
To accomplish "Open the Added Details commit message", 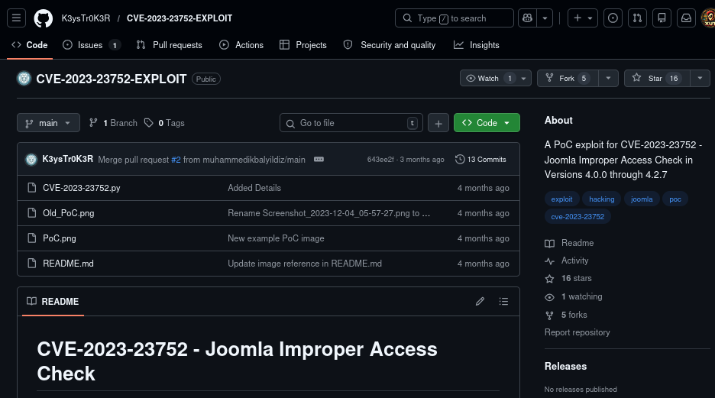I will [x=254, y=188].
